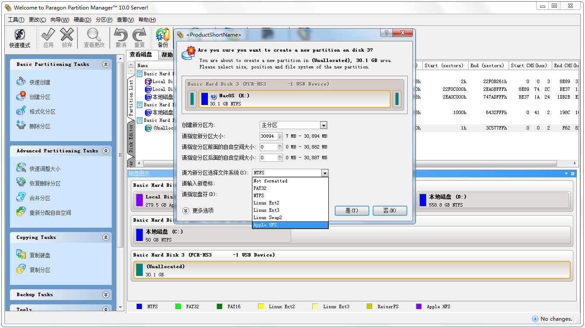Click the 新分区大小 30894 input field
Image resolution: width=585 pixels, height=328 pixels.
point(269,136)
